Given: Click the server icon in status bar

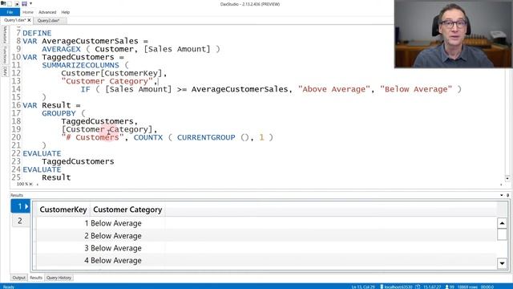Looking at the screenshot, I should tap(382, 287).
